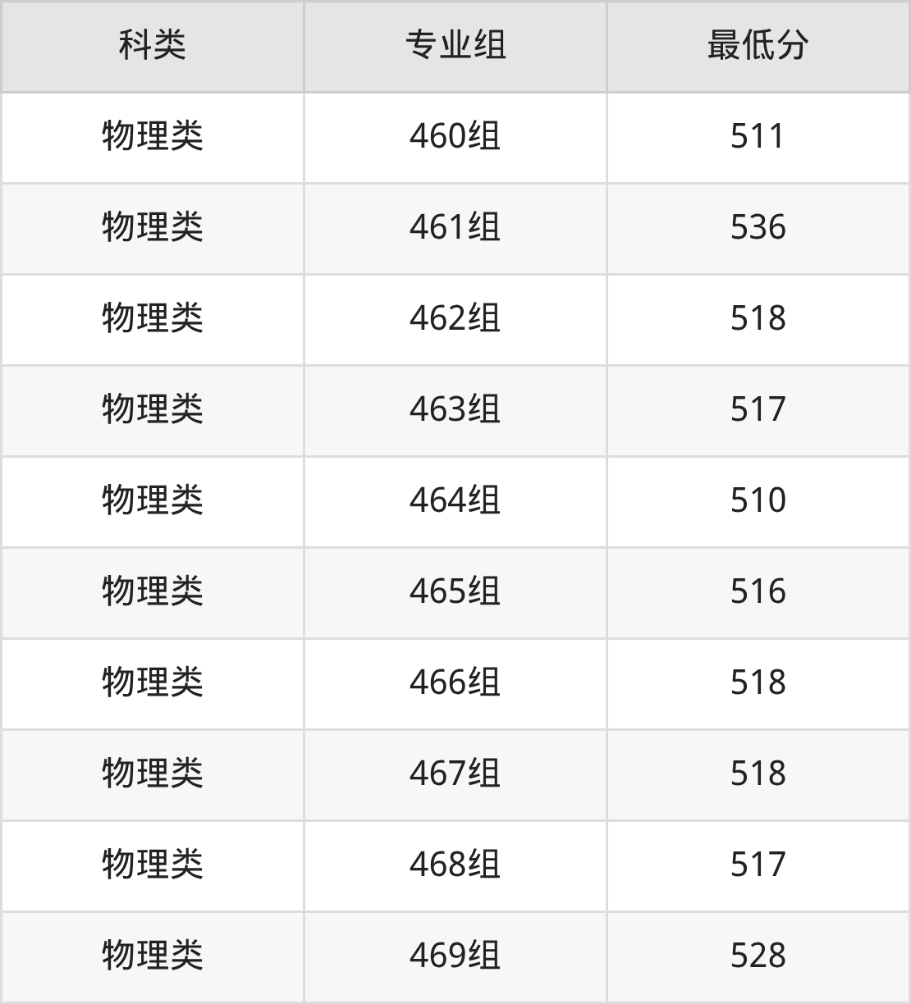The height and width of the screenshot is (1004, 911).
Task: Select the 469组 cell
Action: (456, 956)
